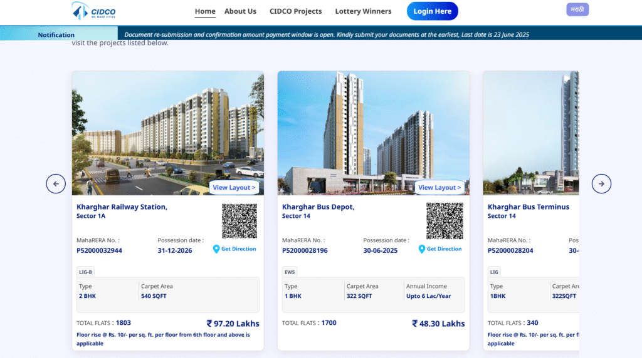Viewport: 642px width, 358px height.
Task: Open Kharghar Railway Station project image
Action: click(x=168, y=133)
